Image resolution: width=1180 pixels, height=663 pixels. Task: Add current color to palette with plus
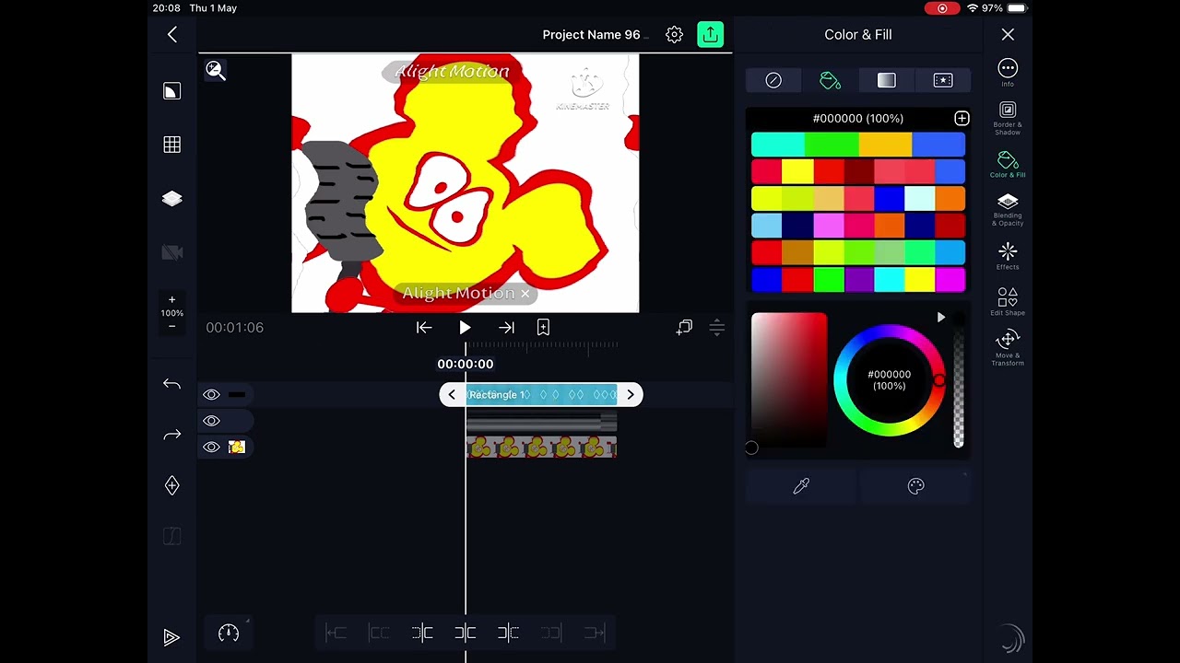click(x=962, y=118)
